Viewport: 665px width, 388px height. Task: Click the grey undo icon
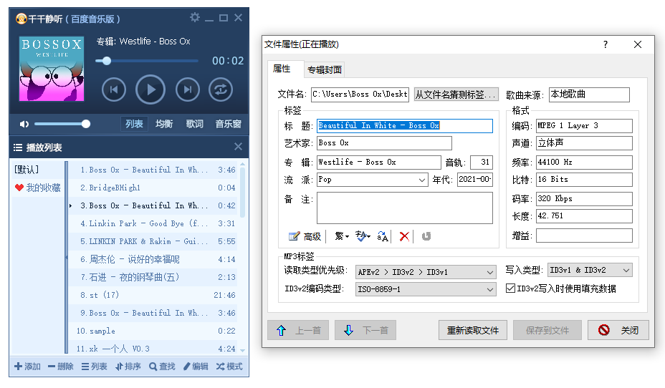426,236
